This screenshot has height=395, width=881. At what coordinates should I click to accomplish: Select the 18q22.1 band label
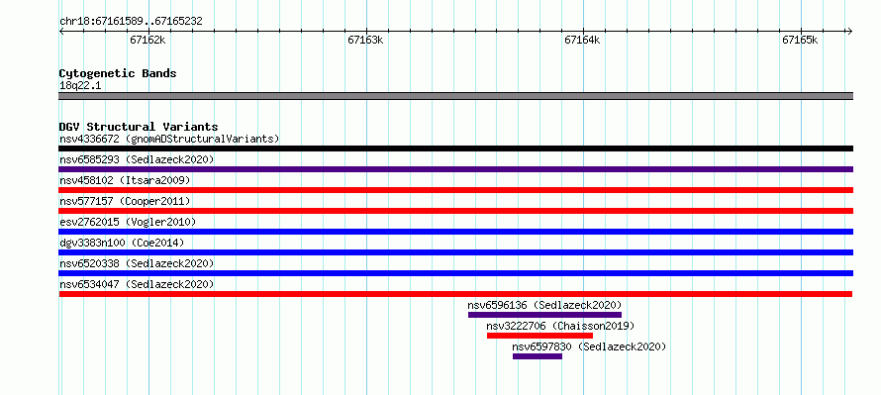tap(80, 86)
